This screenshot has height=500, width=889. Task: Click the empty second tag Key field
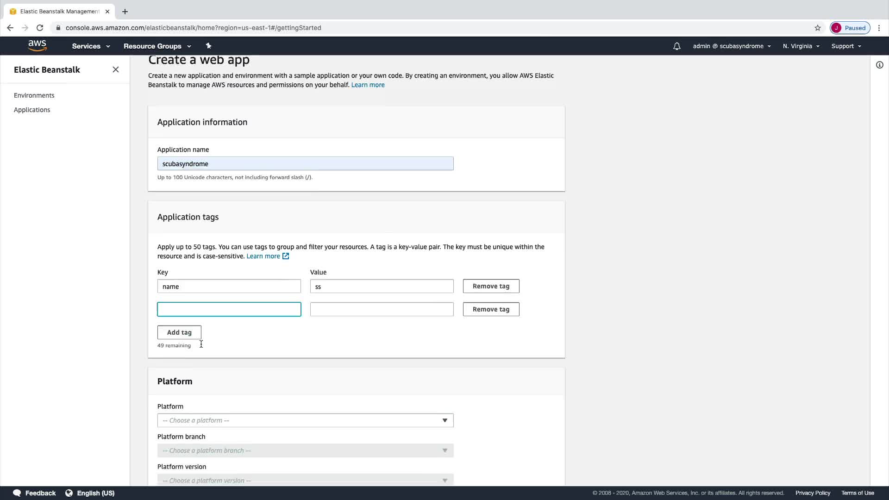click(x=229, y=309)
